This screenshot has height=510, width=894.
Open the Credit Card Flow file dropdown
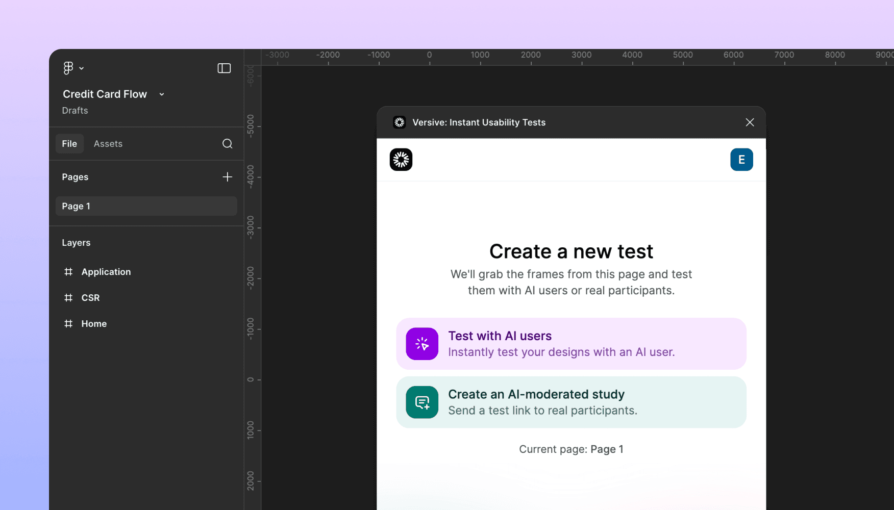point(161,94)
